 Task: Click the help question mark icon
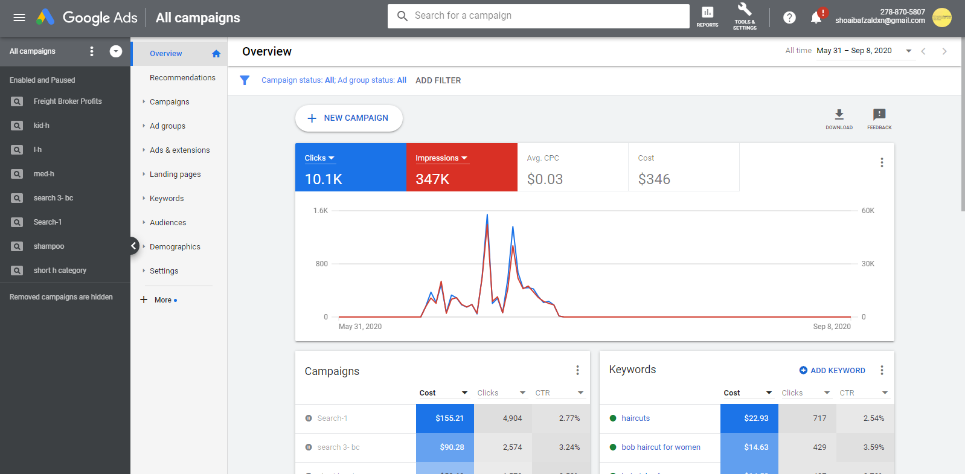[789, 18]
